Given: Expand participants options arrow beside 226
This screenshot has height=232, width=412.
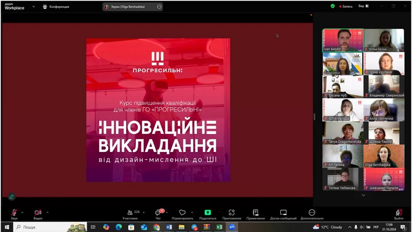Looking at the screenshot, I should point(144,212).
